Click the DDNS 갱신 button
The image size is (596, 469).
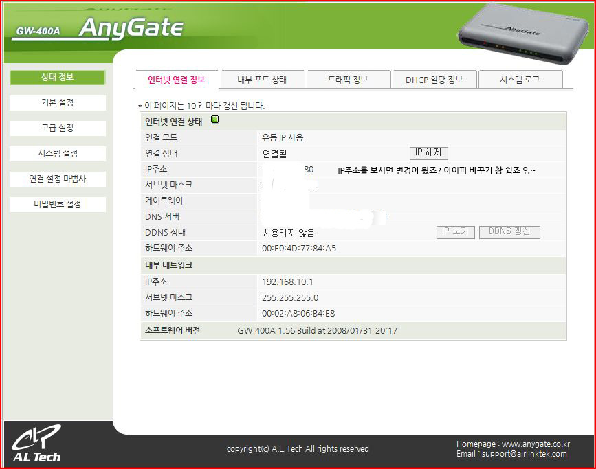pyautogui.click(x=509, y=232)
